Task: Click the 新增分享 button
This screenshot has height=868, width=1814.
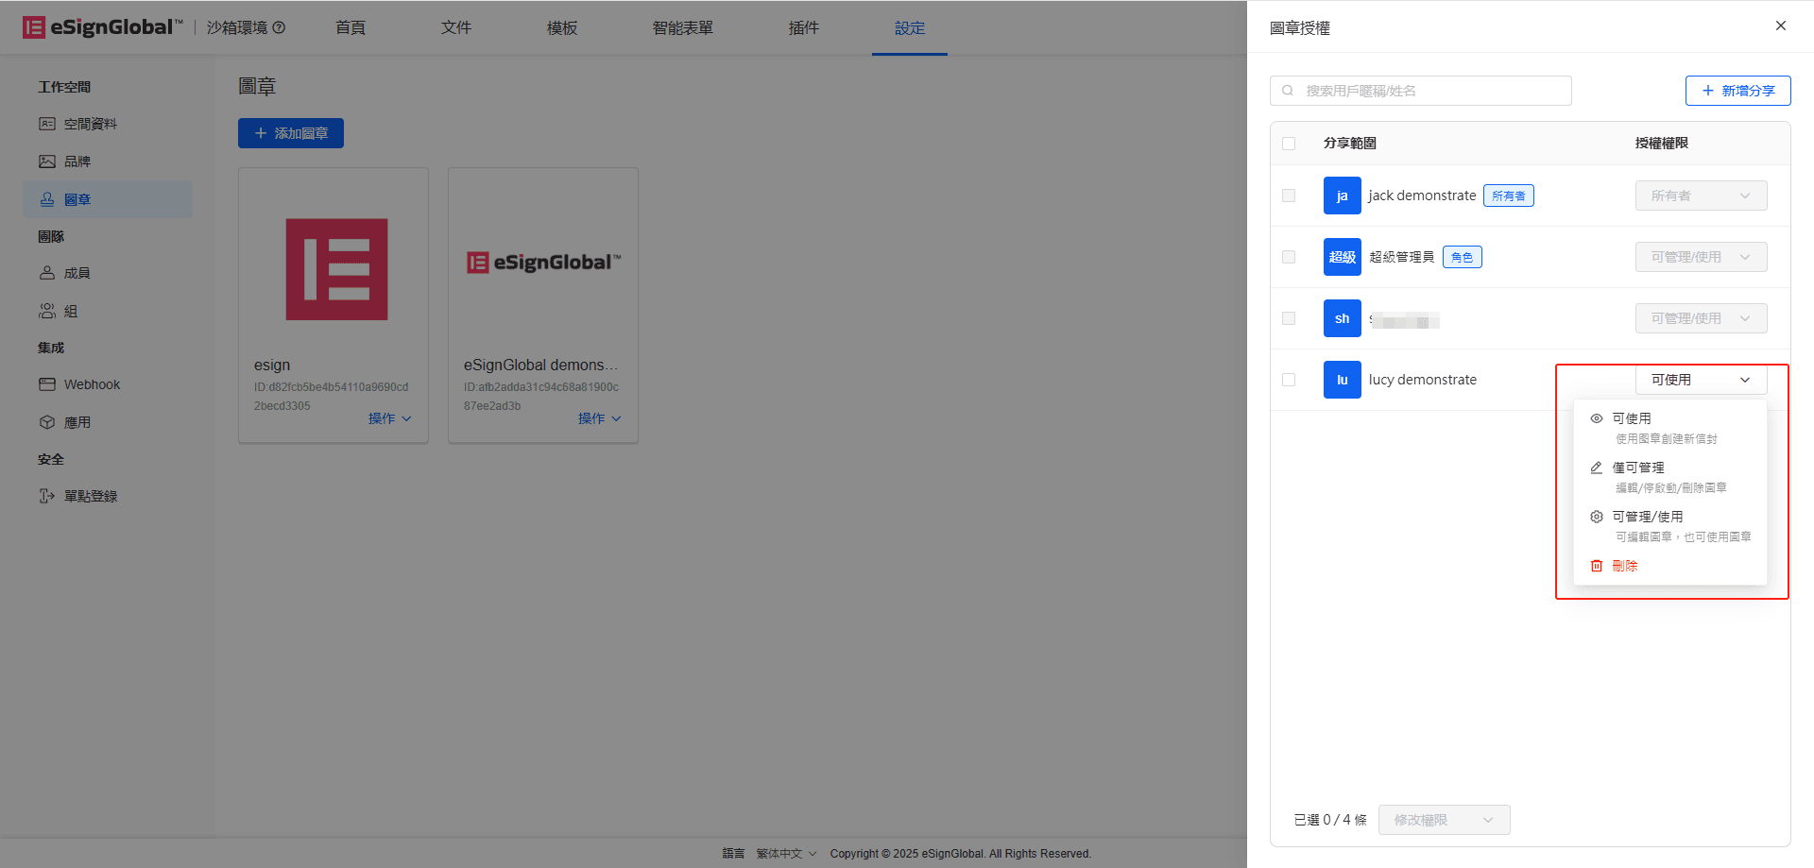Action: point(1737,91)
